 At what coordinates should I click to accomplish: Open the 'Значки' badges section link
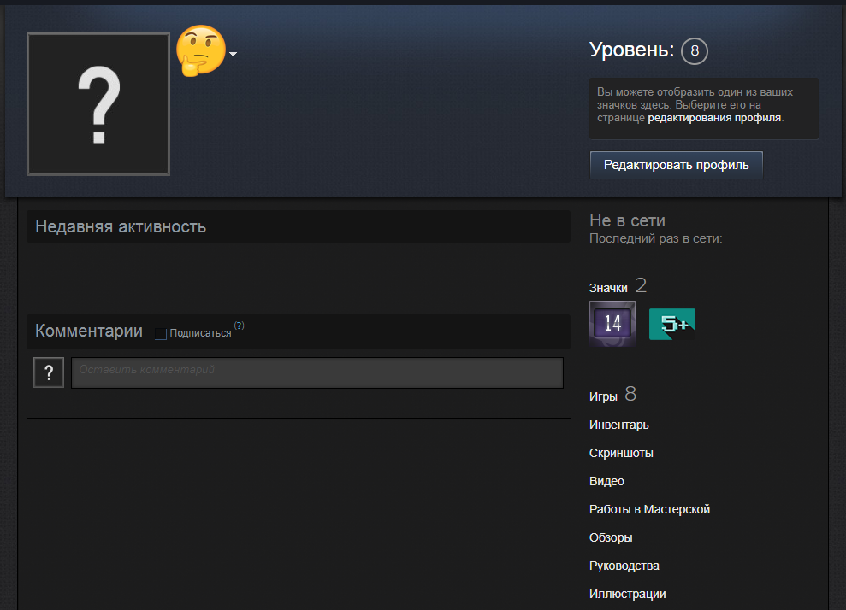[608, 288]
